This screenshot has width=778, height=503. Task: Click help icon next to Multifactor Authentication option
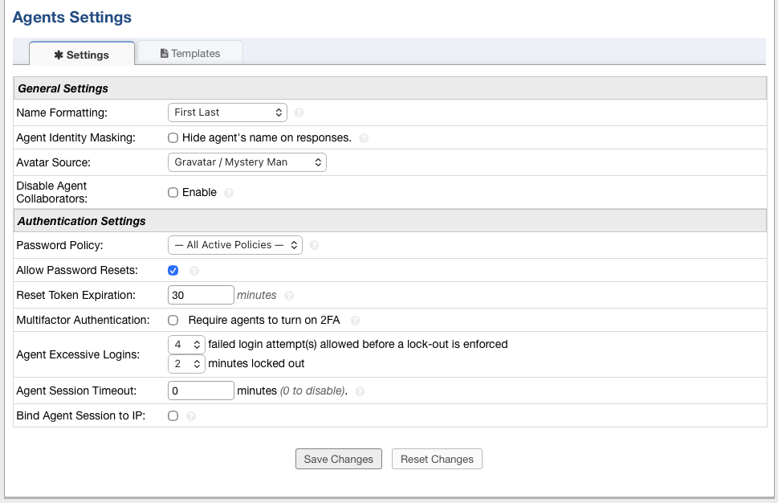[x=355, y=321]
